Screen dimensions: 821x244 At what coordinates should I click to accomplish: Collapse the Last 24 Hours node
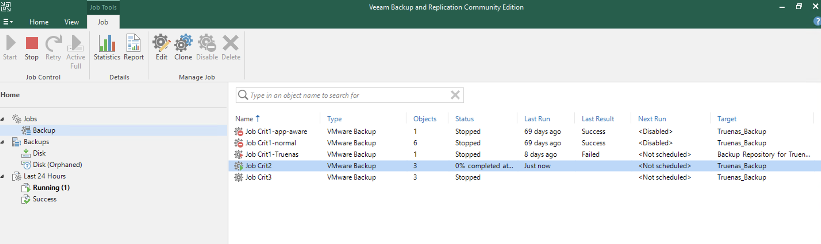(x=3, y=176)
